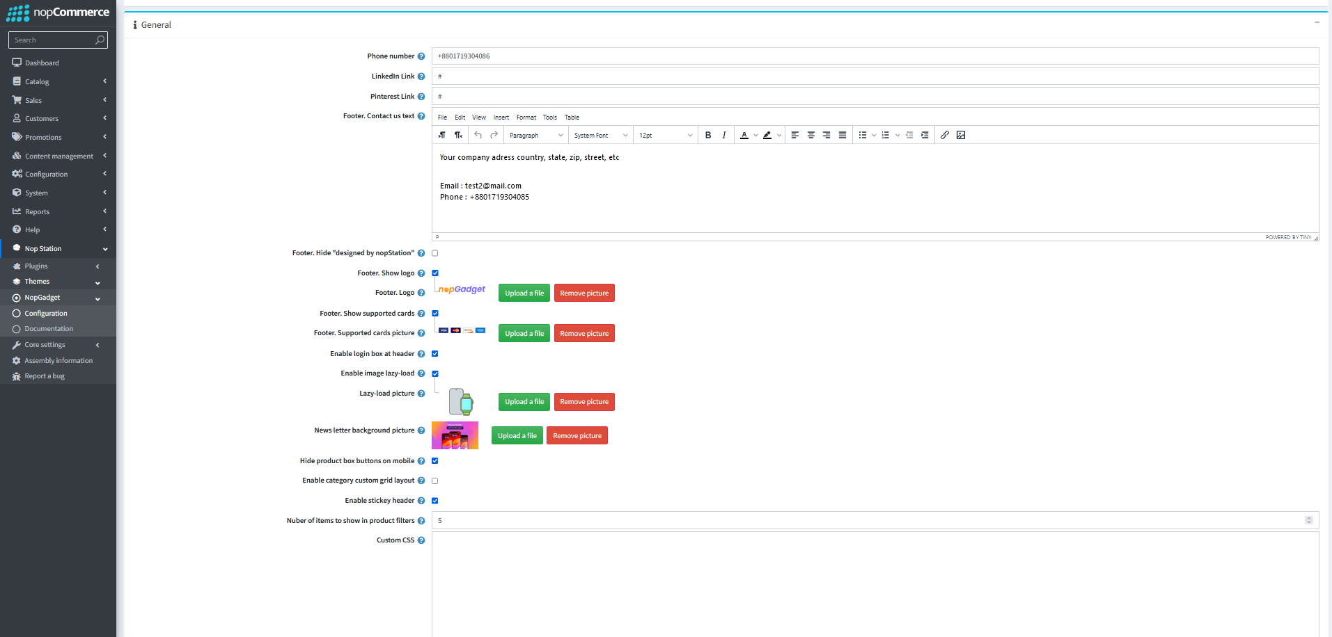Screen dimensions: 1332x637
Task: Align text right in editor
Action: pyautogui.click(x=826, y=135)
